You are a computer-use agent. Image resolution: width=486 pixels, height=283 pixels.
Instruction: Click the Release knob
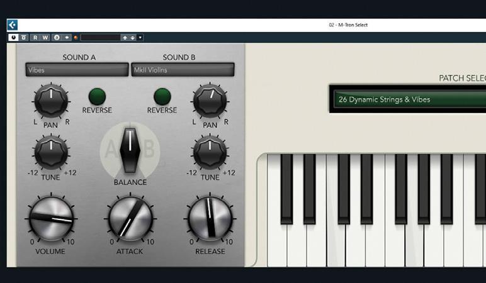pyautogui.click(x=210, y=218)
